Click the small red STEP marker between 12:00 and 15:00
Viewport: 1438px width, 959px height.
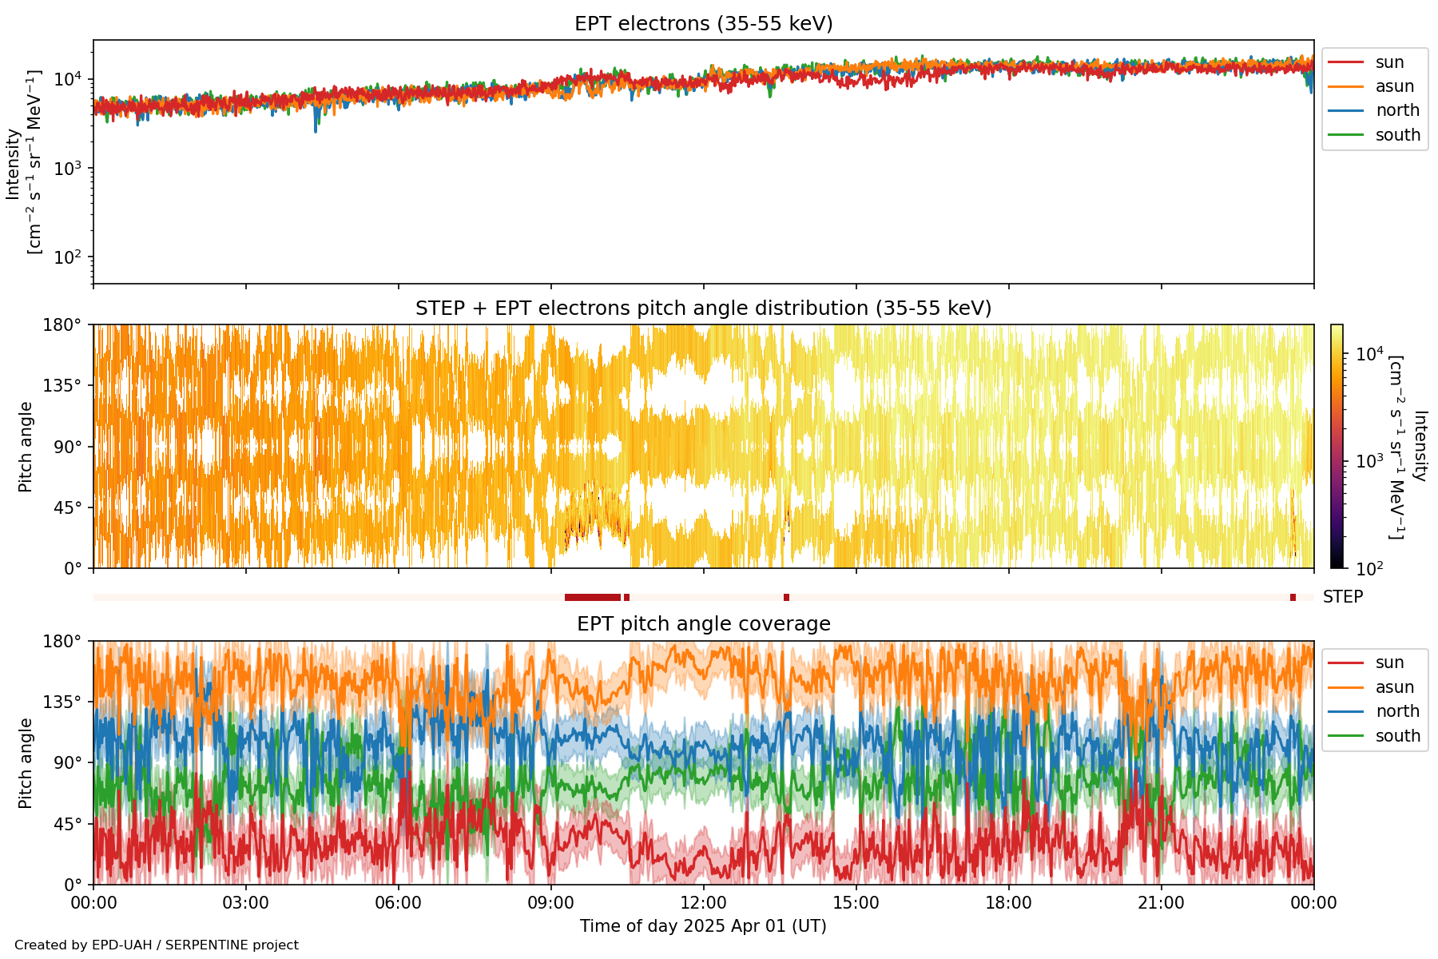[x=786, y=597]
